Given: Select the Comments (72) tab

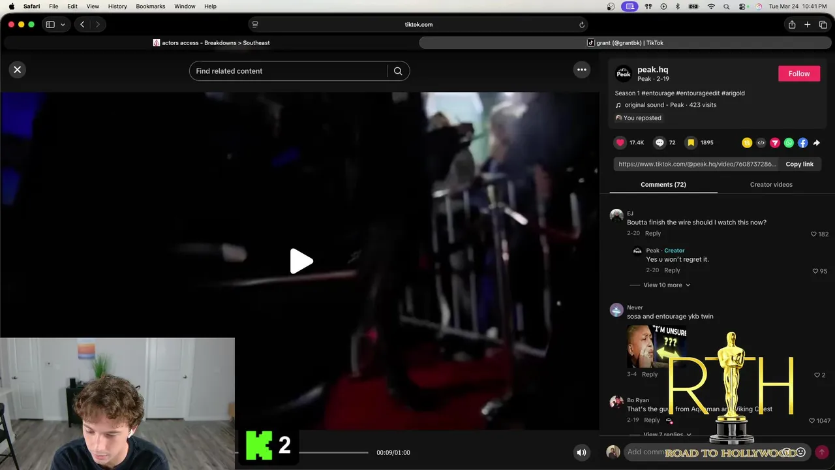Looking at the screenshot, I should point(663,185).
